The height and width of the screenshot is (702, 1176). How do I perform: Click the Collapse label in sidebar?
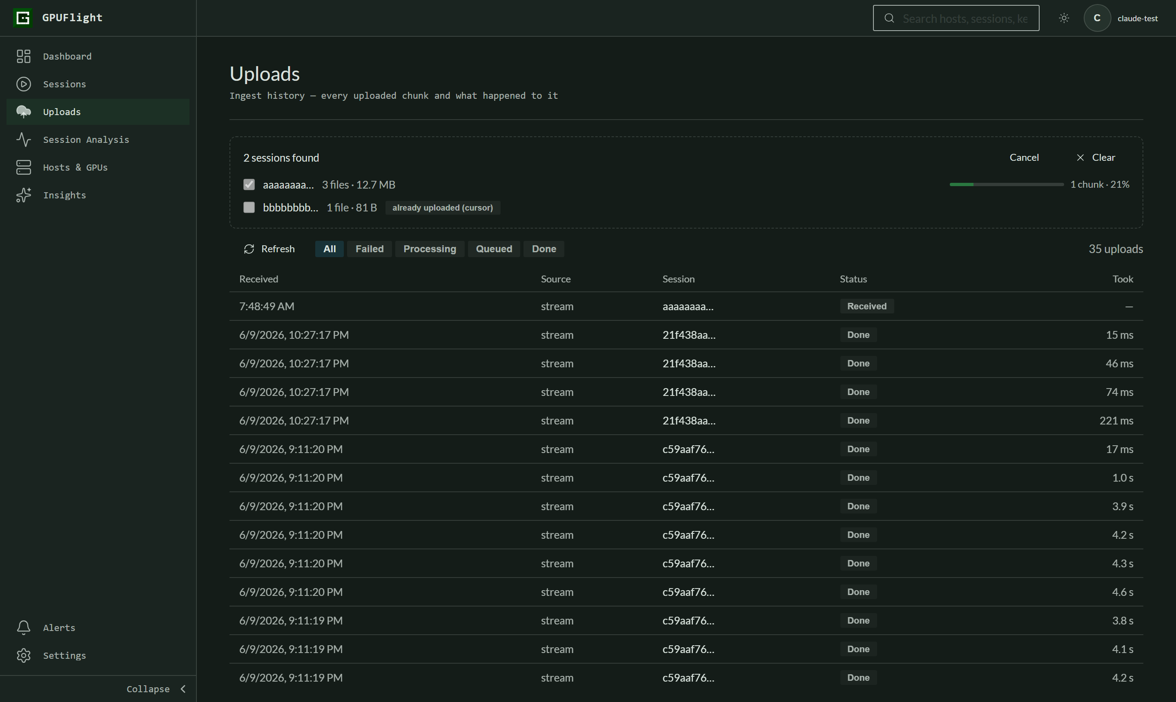tap(148, 689)
